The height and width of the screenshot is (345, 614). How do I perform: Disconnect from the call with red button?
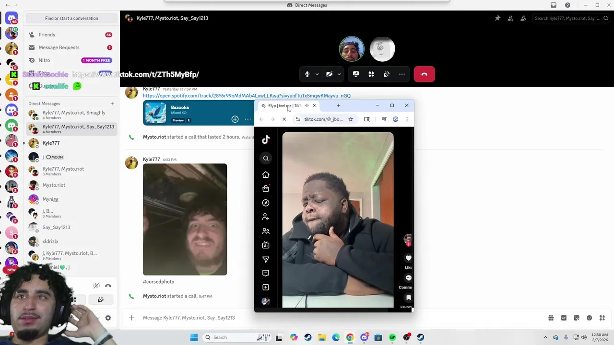(424, 74)
